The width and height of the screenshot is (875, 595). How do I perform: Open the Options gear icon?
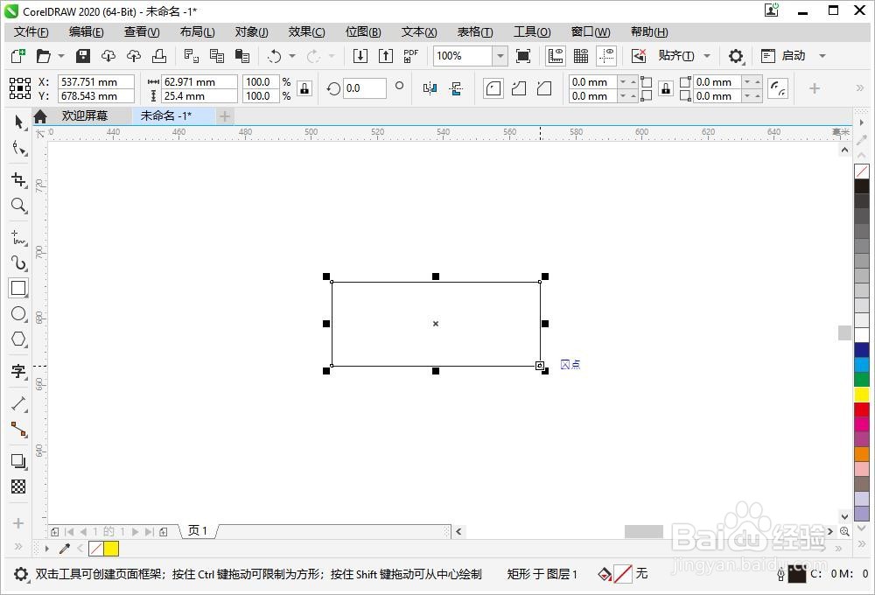coord(736,56)
